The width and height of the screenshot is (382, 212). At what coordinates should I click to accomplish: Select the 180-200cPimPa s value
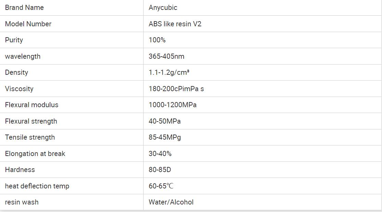point(176,89)
